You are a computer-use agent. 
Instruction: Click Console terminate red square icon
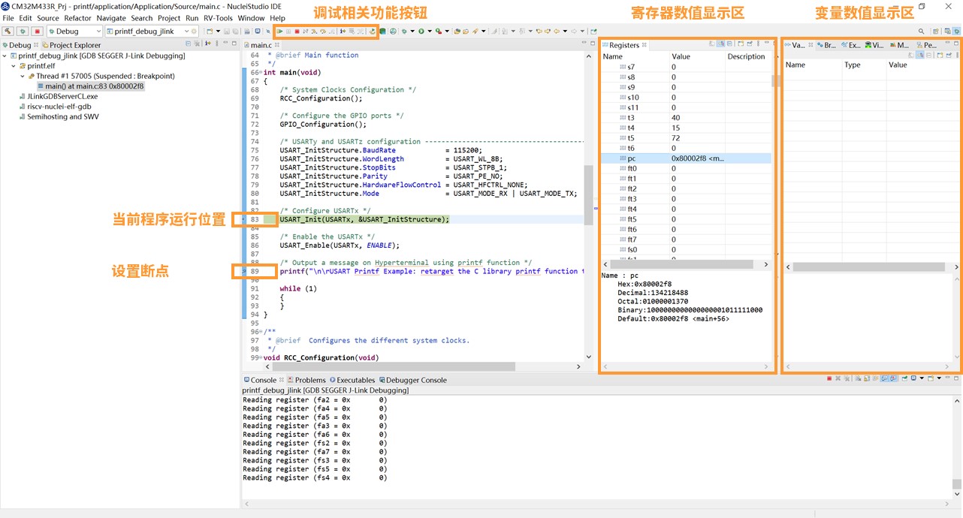(x=829, y=378)
